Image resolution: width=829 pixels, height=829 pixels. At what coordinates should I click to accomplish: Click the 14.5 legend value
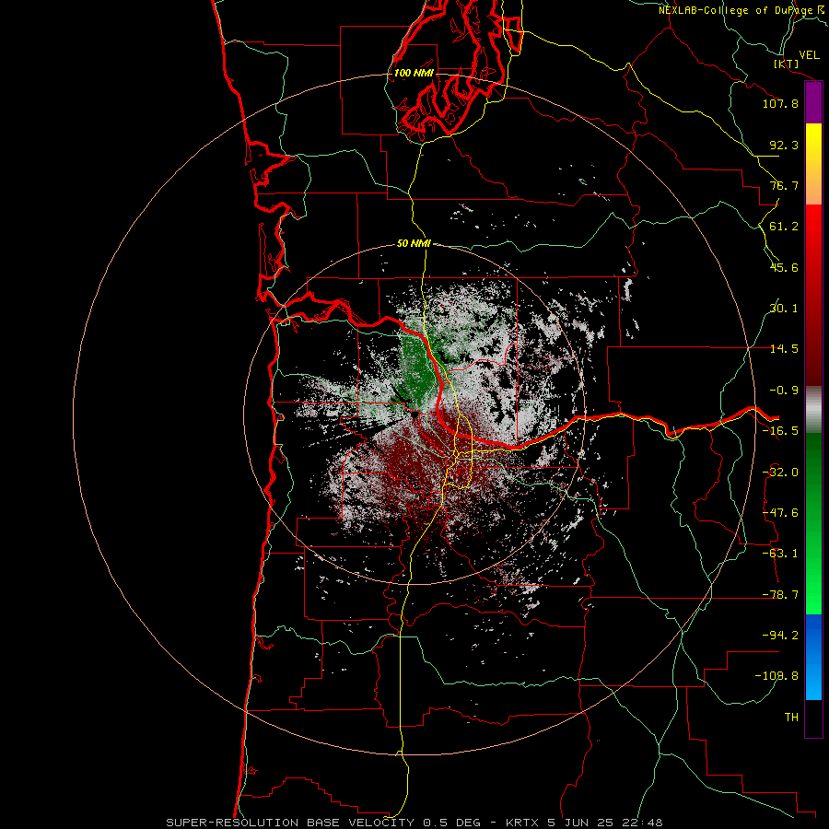coord(784,349)
